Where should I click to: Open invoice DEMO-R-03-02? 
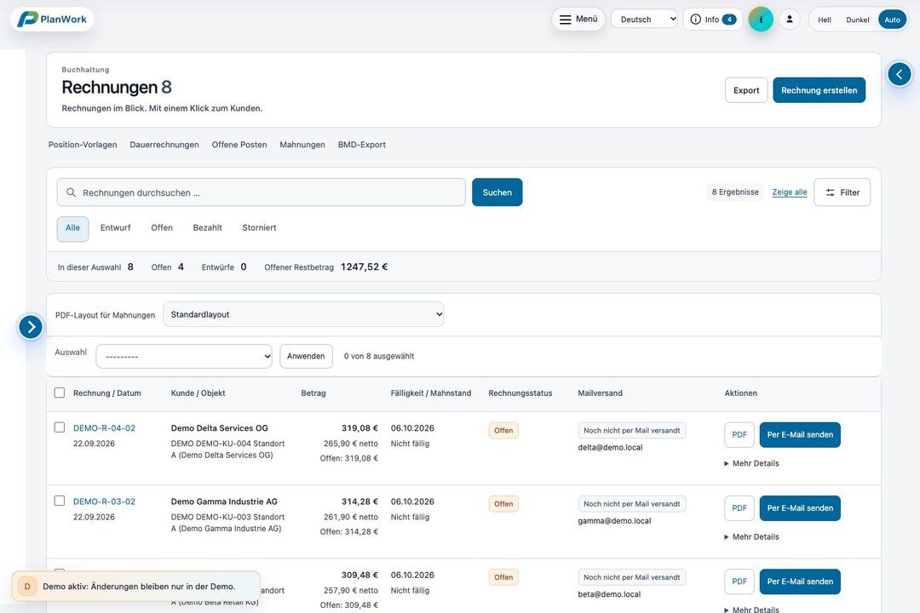pyautogui.click(x=105, y=501)
